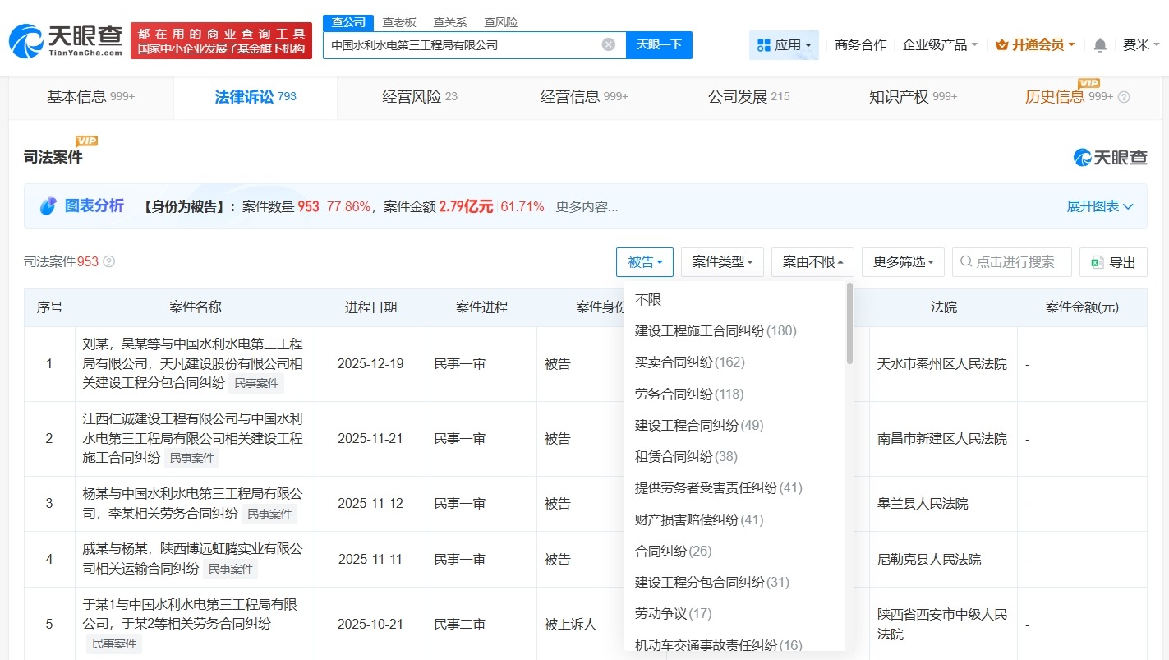Click the 天眼查 logo at page bottom right

coord(1110,157)
